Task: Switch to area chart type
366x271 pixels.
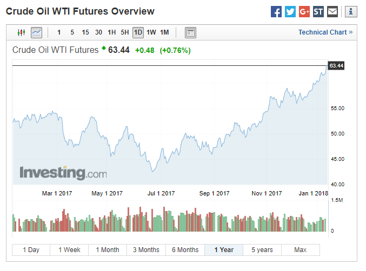Action: [x=36, y=32]
